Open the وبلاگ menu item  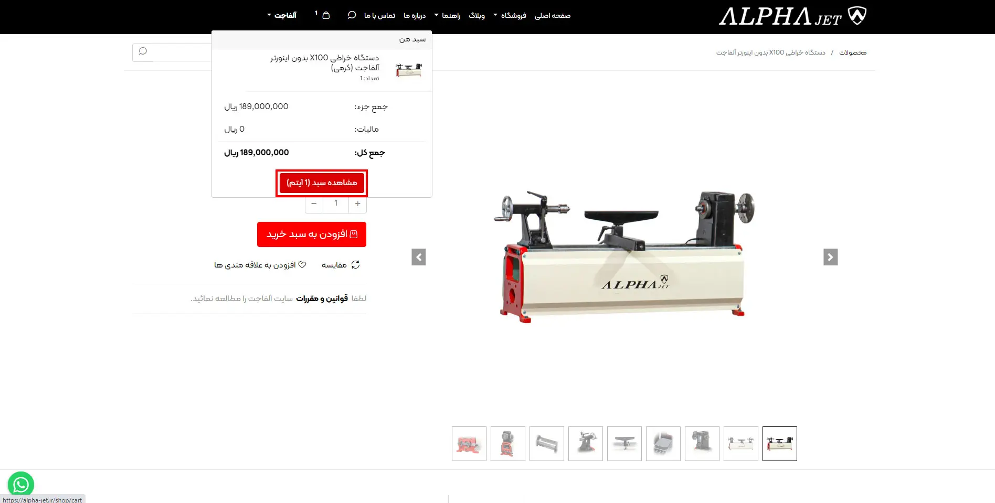coord(477,16)
